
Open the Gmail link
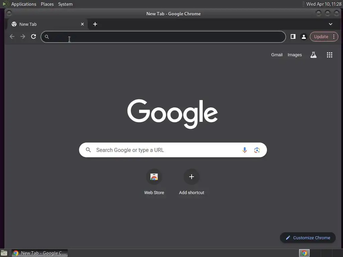277,55
